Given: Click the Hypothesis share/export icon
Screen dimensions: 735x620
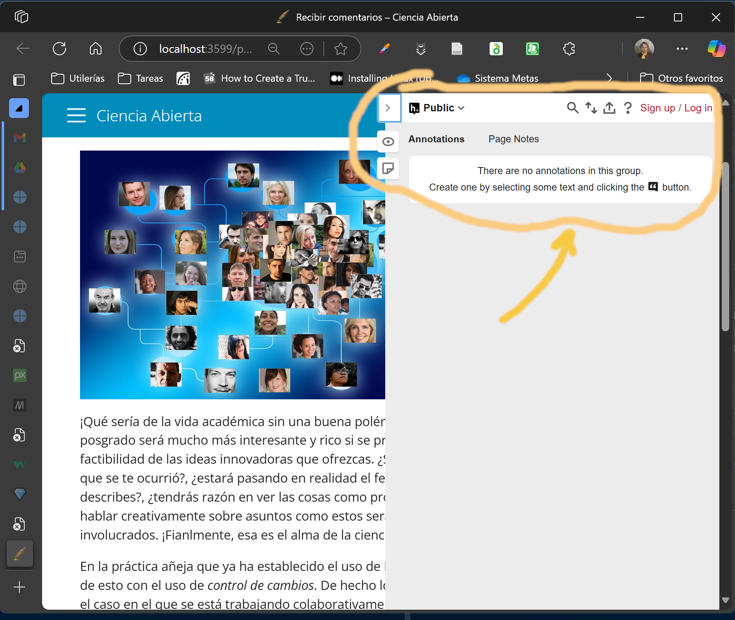Looking at the screenshot, I should 609,108.
